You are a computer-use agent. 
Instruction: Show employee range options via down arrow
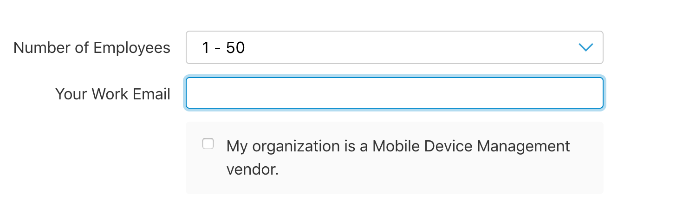(x=586, y=47)
